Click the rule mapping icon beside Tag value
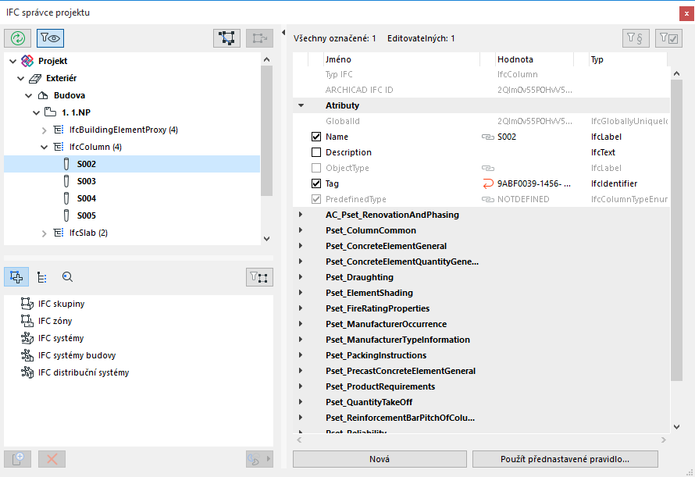695x477 pixels. pyautogui.click(x=488, y=183)
